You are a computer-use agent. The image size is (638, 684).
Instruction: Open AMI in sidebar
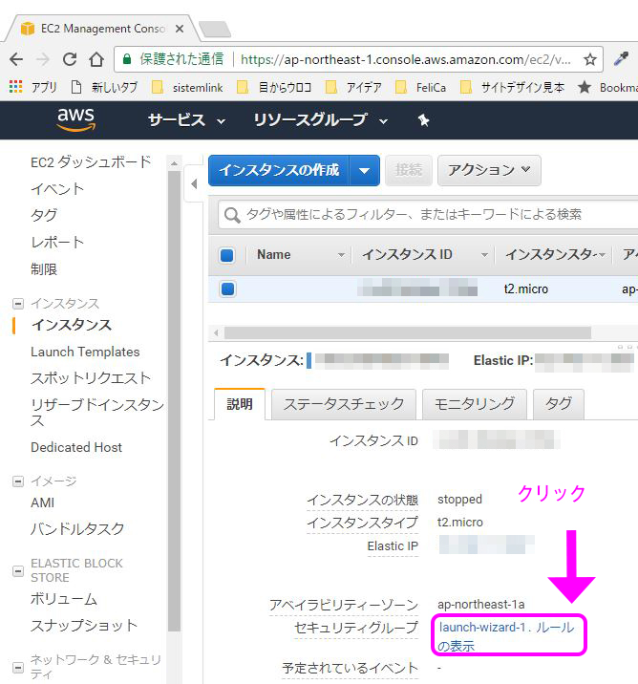[42, 502]
